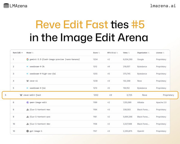180x144 pixels.
Task: Select the highlighted reve-edit-fast model name
Action: [x=32, y=95]
